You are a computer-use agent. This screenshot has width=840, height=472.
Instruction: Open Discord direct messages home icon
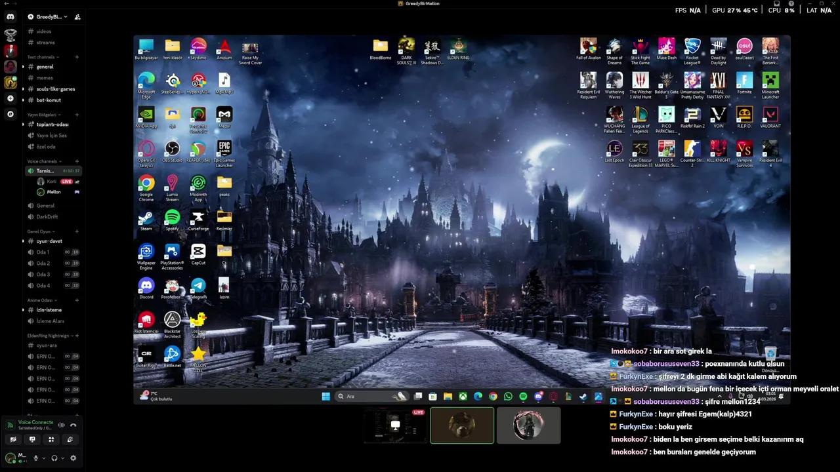tap(10, 16)
